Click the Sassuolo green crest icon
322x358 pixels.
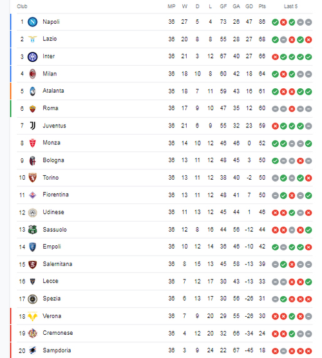click(x=32, y=229)
